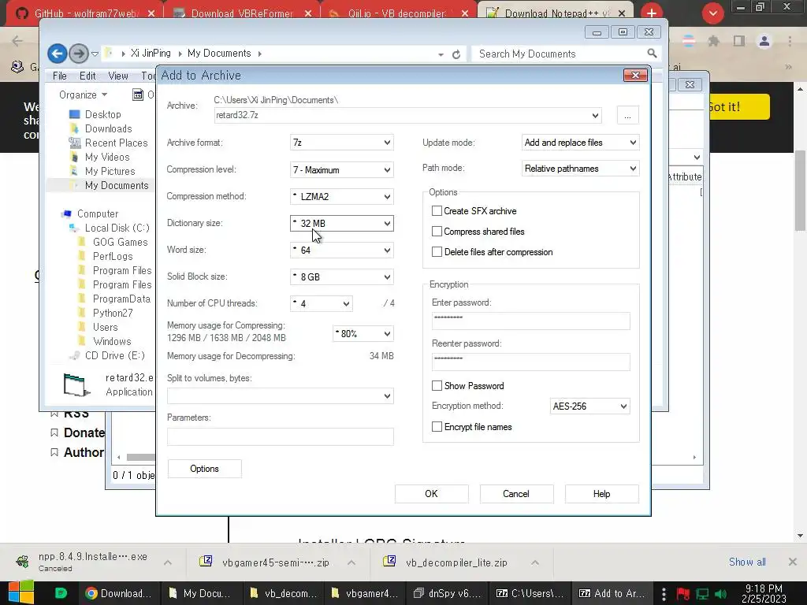The height and width of the screenshot is (605, 807).
Task: Open Solid Block size dropdown
Action: 342,277
